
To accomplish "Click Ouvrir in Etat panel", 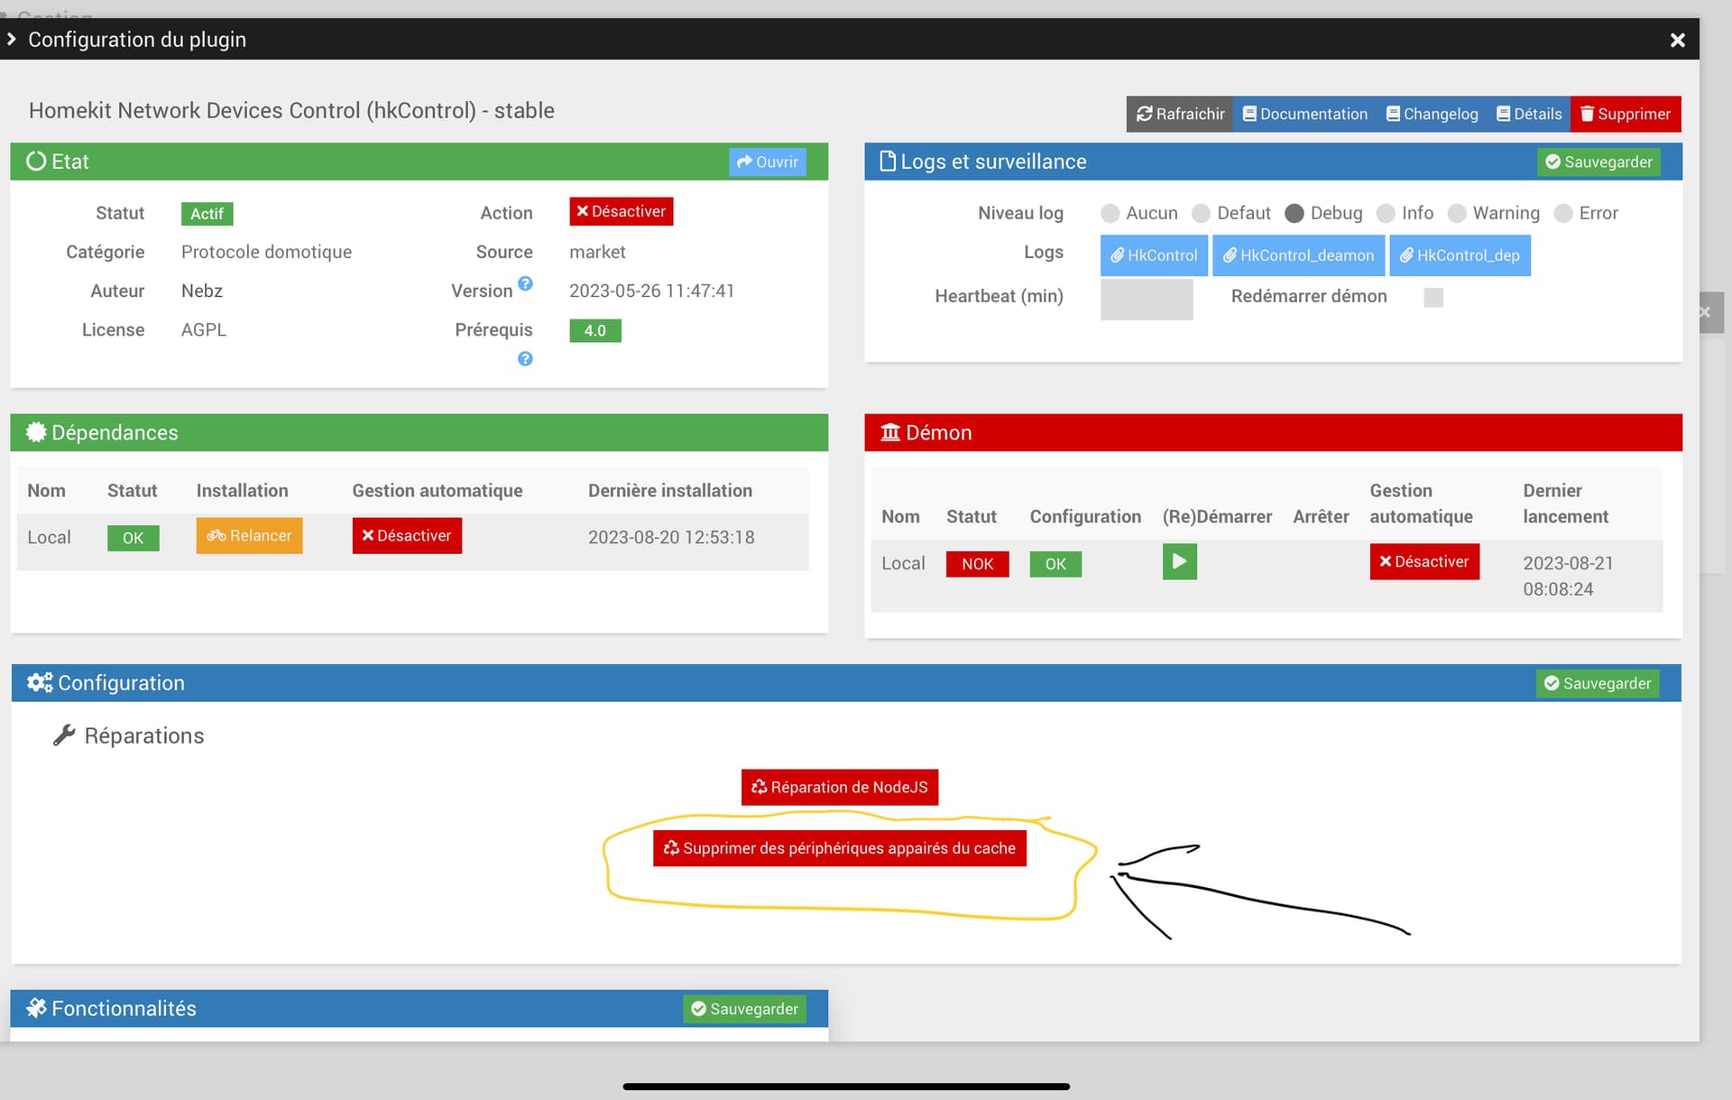I will click(x=767, y=162).
